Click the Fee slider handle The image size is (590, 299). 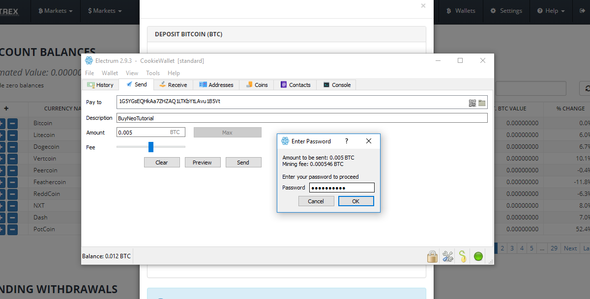click(151, 147)
